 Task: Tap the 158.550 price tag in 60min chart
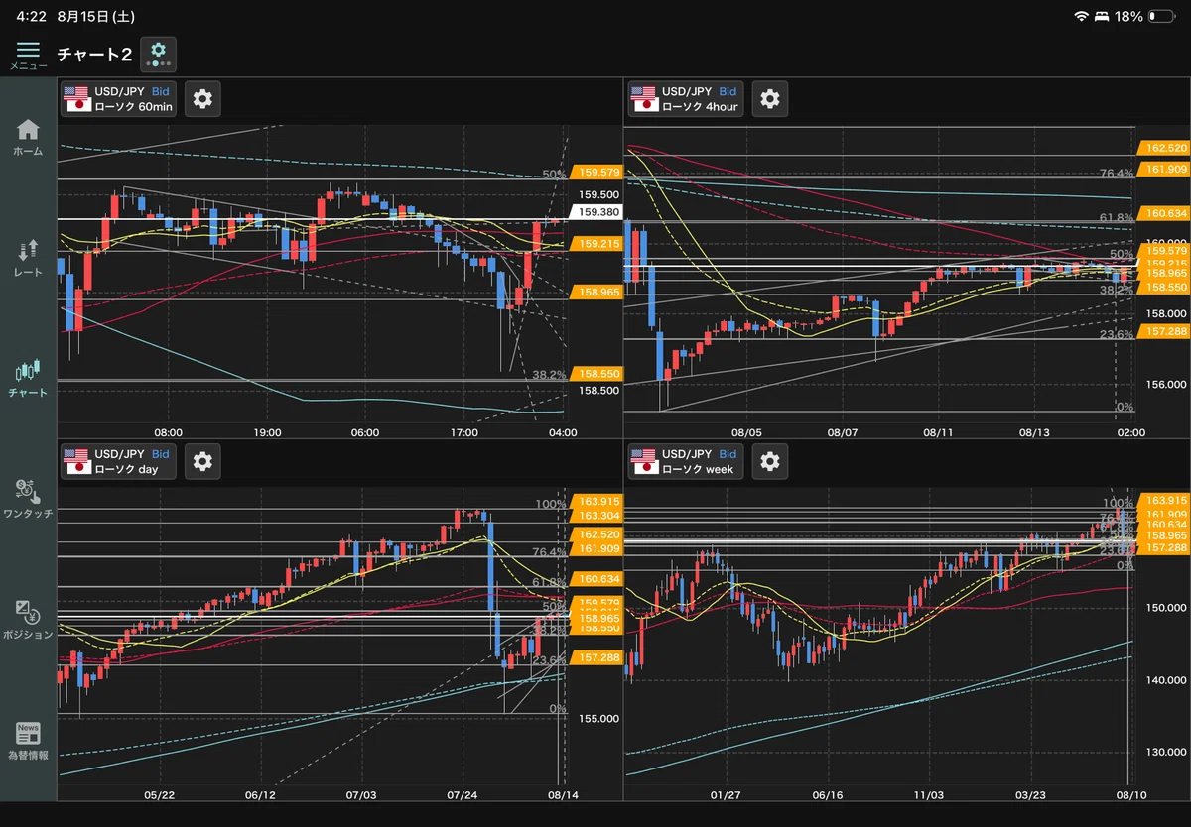(595, 374)
